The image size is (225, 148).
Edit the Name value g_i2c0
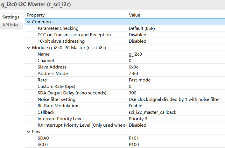[135, 54]
